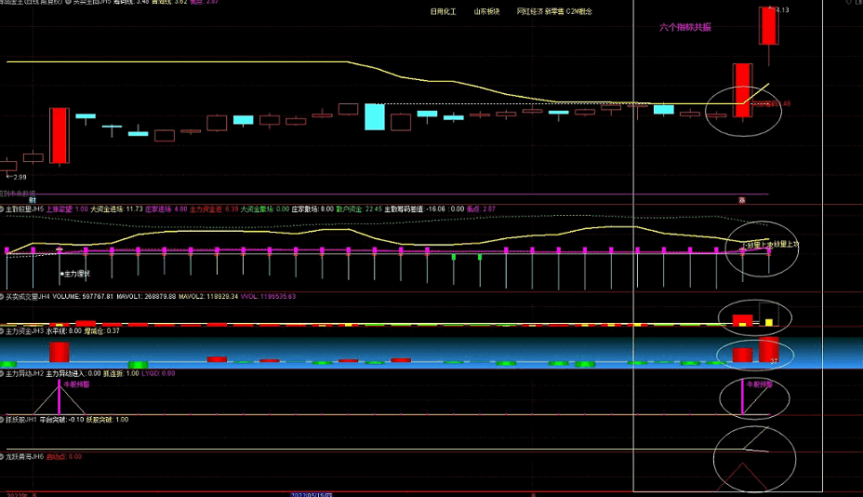The image size is (863, 497).
Task: Open the 买卖成交量JH4 indicator settings icon
Action: (2, 297)
